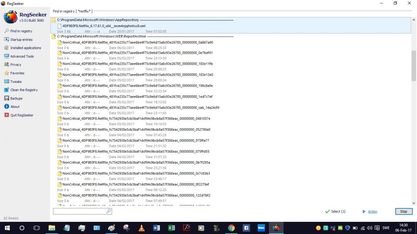The height and width of the screenshot is (234, 417).
Task: Click folder icon of entry 122d7bf2
Action: [x=59, y=196]
